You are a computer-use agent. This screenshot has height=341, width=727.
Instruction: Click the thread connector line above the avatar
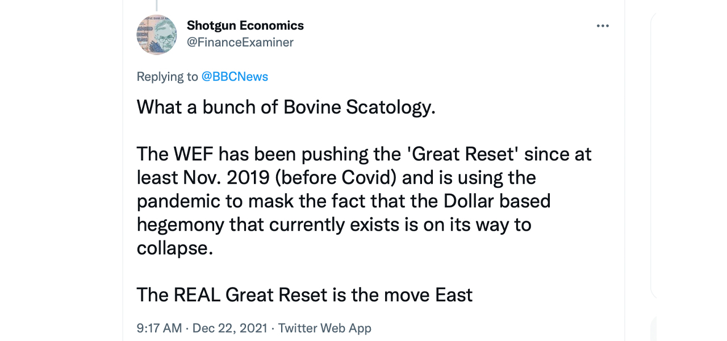coord(157,3)
